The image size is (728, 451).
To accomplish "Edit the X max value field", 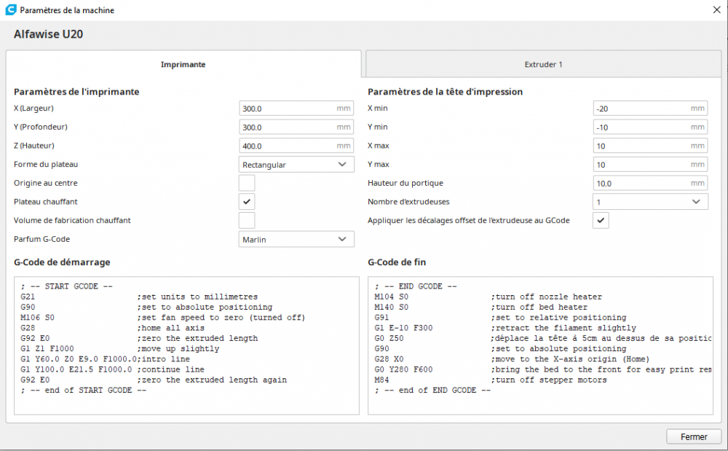I will [650, 146].
